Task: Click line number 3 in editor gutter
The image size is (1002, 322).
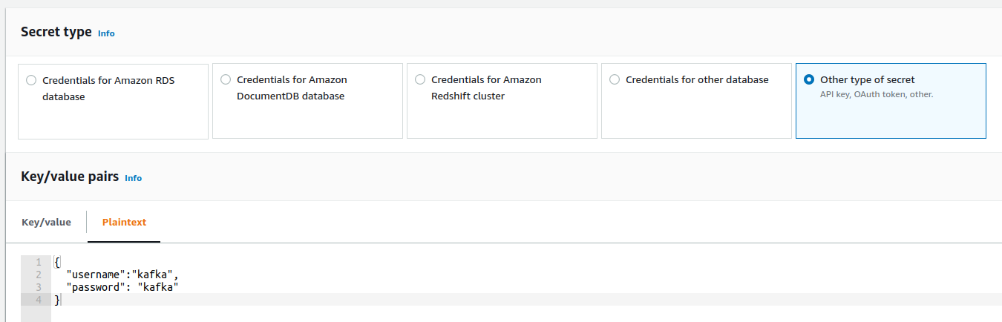Action: pos(38,286)
